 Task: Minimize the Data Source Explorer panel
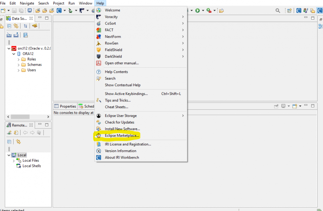pos(40,18)
